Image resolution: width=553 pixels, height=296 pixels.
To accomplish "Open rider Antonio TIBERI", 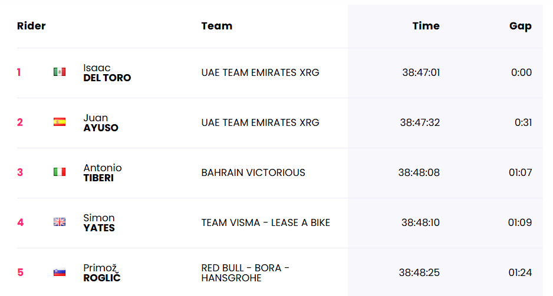I will click(102, 173).
